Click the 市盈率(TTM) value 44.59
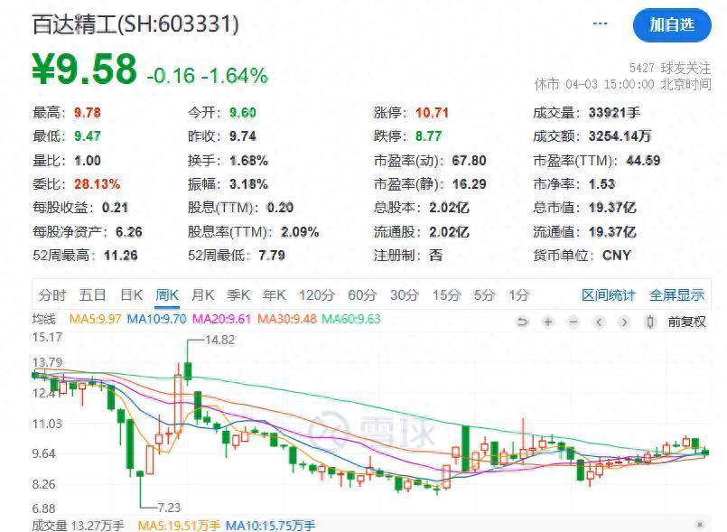 [x=643, y=161]
